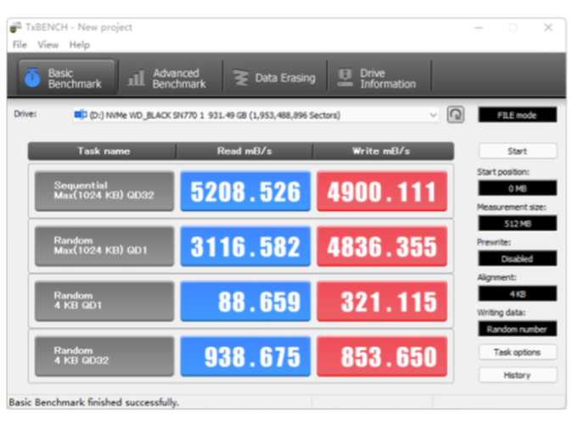Click the TxBENCH app icon in title bar
The image size is (578, 444).
(x=15, y=28)
